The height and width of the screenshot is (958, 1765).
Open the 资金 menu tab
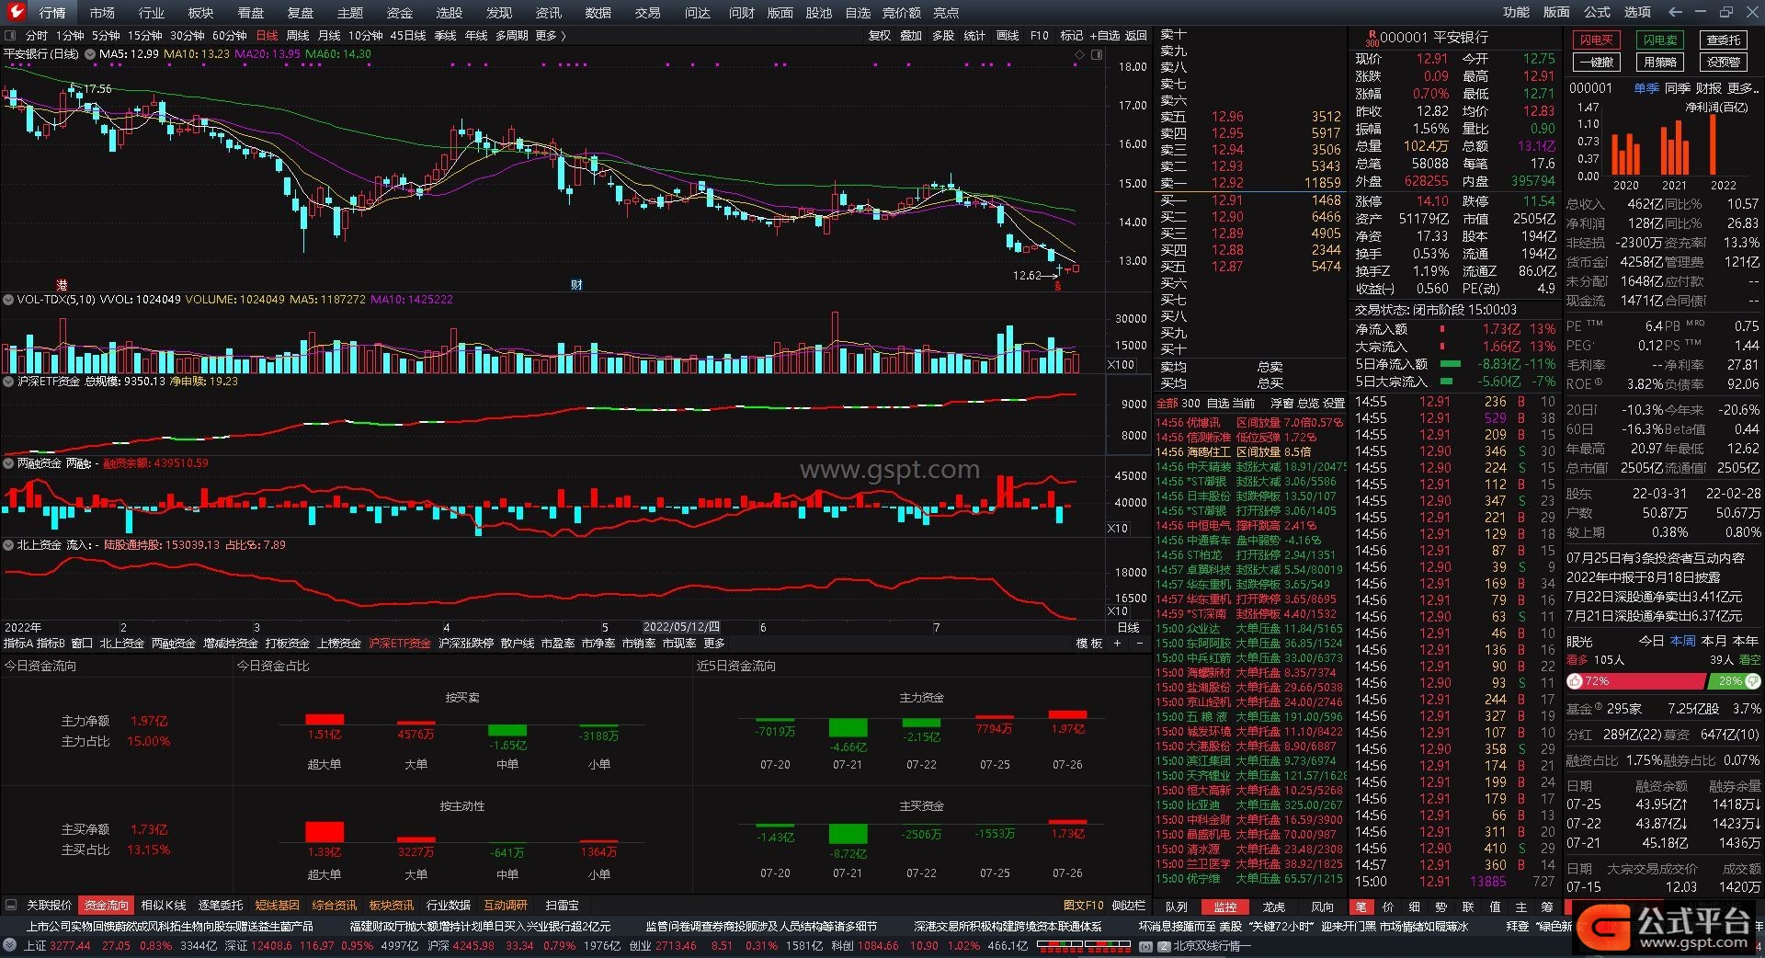pos(399,13)
